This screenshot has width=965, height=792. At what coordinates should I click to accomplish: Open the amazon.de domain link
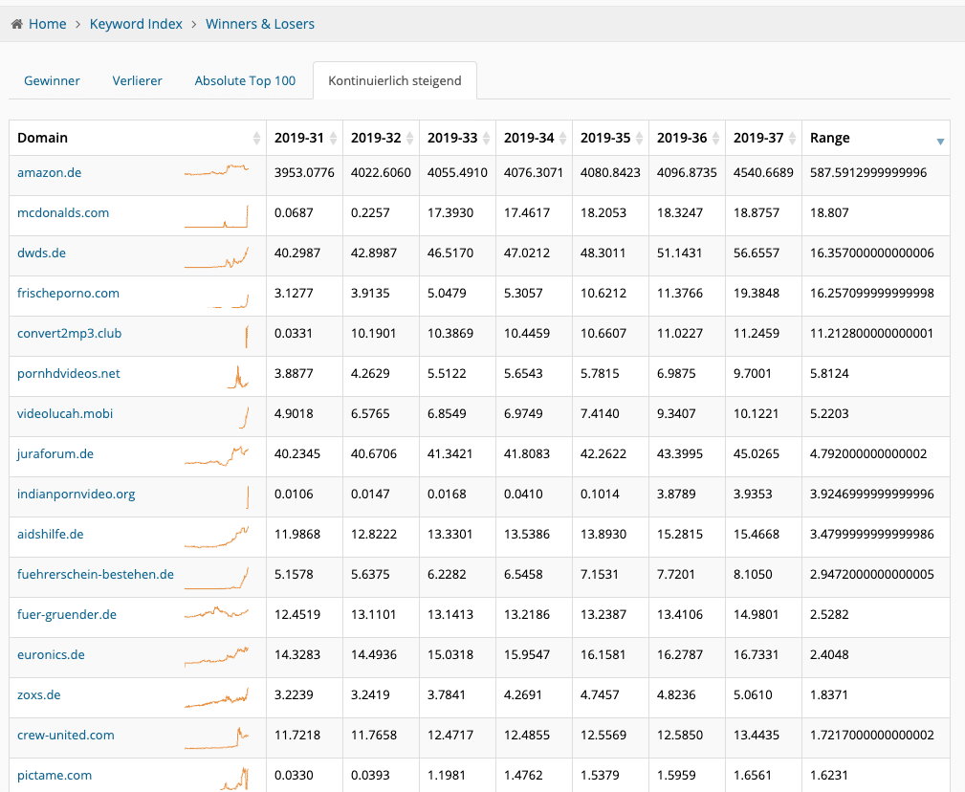(x=49, y=173)
